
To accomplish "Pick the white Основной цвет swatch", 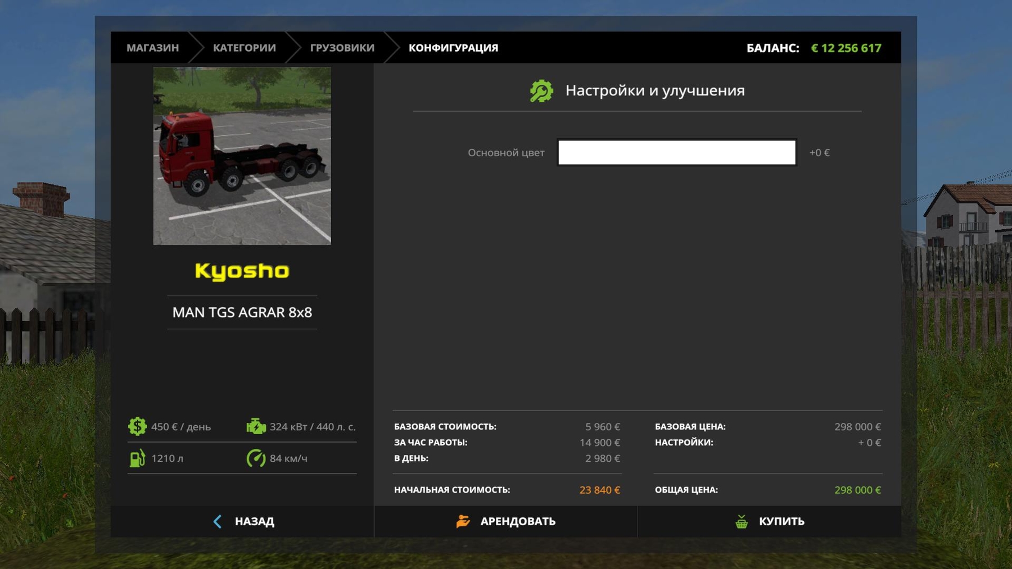I will coord(676,152).
